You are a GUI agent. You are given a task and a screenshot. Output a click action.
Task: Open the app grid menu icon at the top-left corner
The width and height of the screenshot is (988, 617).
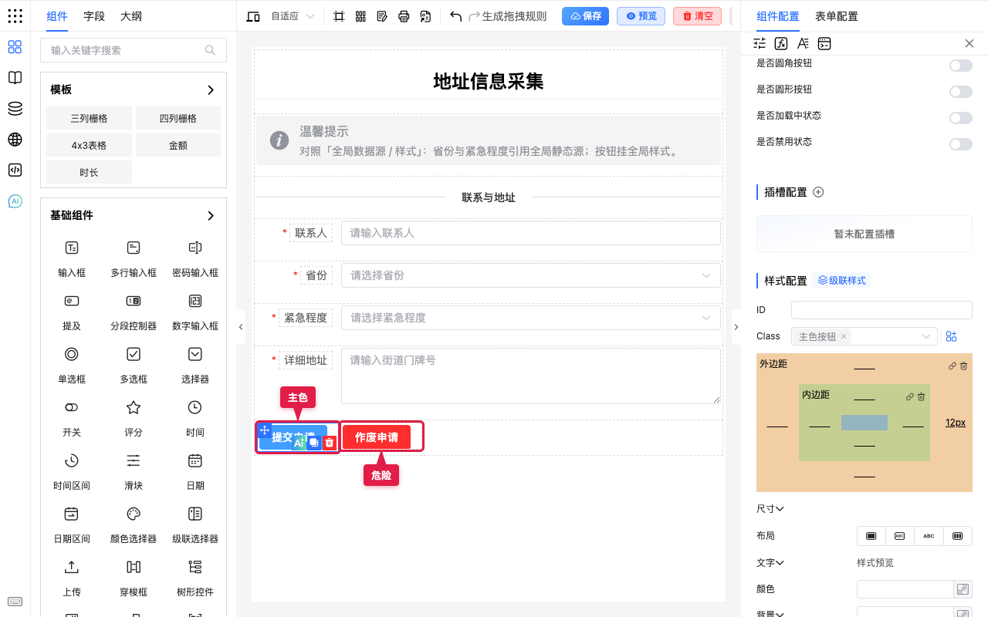click(x=15, y=16)
